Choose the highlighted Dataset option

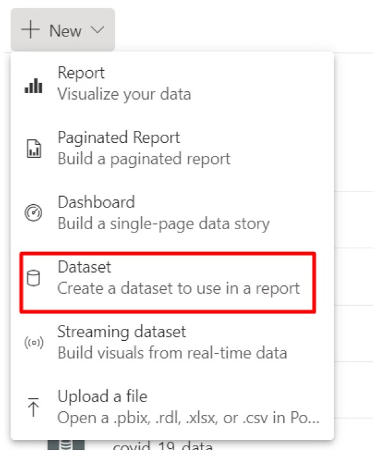click(x=168, y=283)
